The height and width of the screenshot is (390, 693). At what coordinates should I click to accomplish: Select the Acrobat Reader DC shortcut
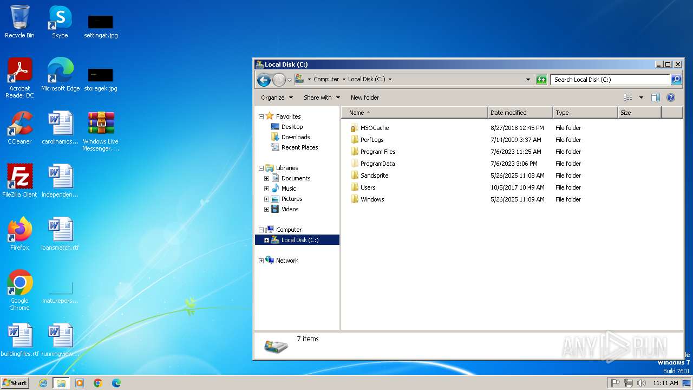tap(19, 78)
